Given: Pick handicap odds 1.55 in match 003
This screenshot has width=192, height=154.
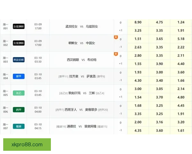Looking at the screenshot, I should tap(138, 64).
